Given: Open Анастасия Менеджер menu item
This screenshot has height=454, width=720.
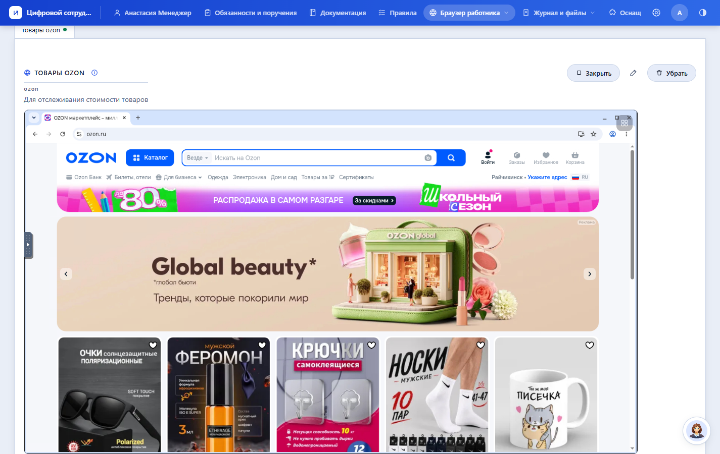Looking at the screenshot, I should [153, 13].
